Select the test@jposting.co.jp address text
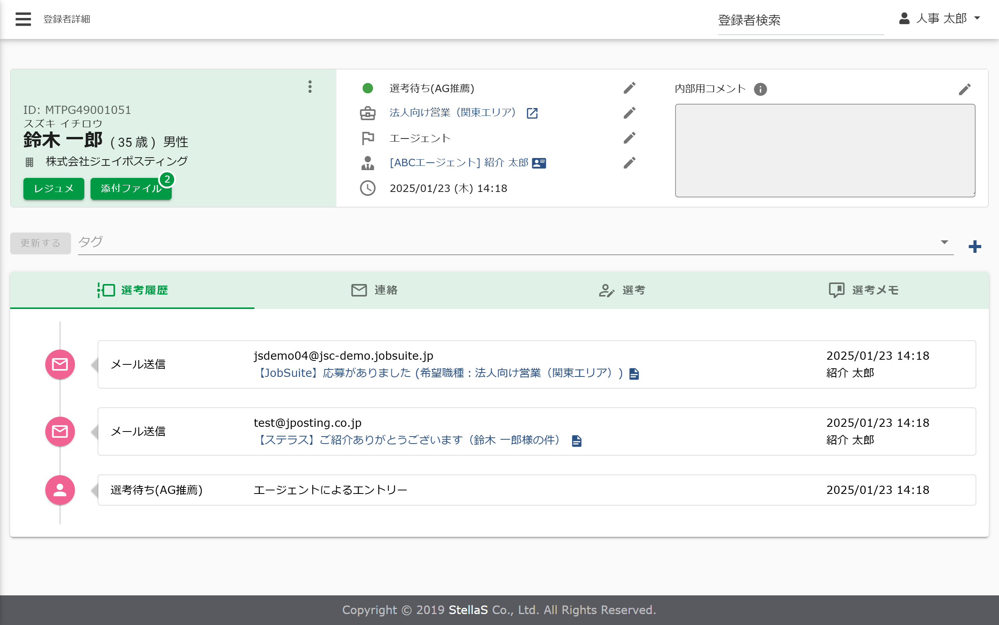 tap(308, 423)
